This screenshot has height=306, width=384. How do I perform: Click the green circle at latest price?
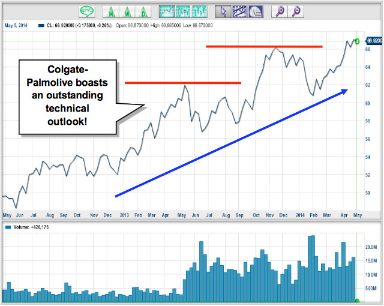[358, 41]
